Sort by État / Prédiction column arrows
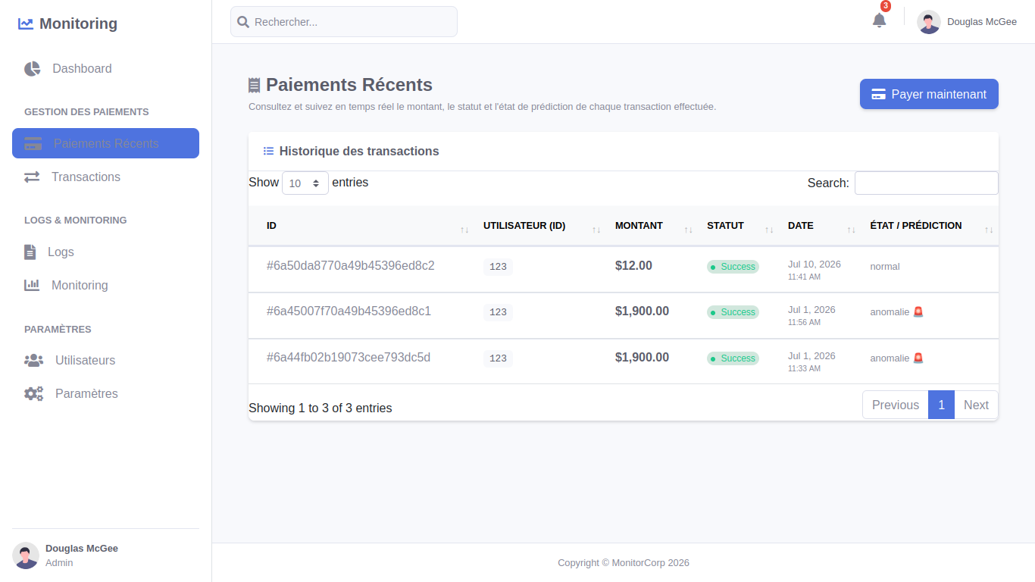The height and width of the screenshot is (582, 1035). [x=989, y=230]
